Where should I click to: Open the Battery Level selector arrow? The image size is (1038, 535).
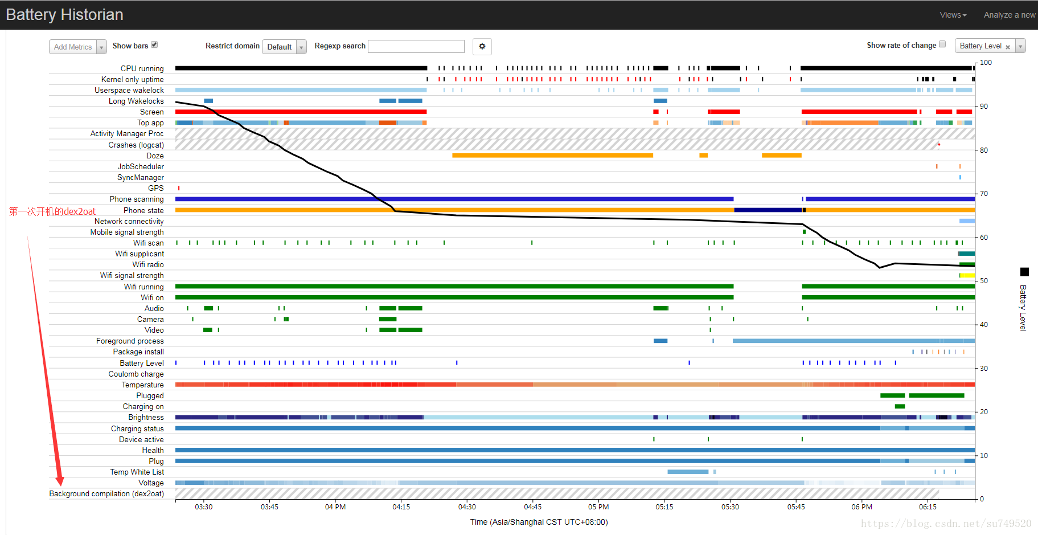tap(1020, 47)
